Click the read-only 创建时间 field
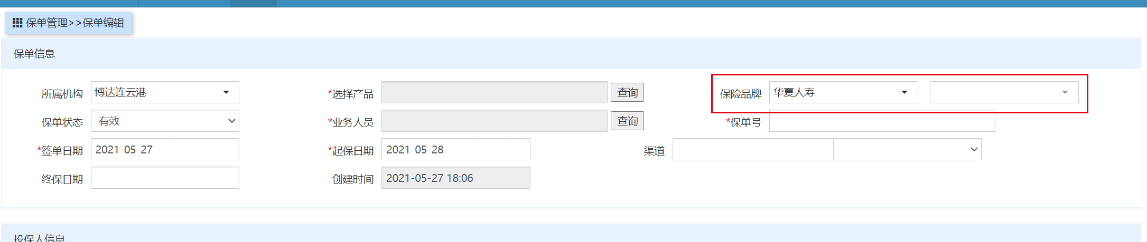 tap(455, 178)
